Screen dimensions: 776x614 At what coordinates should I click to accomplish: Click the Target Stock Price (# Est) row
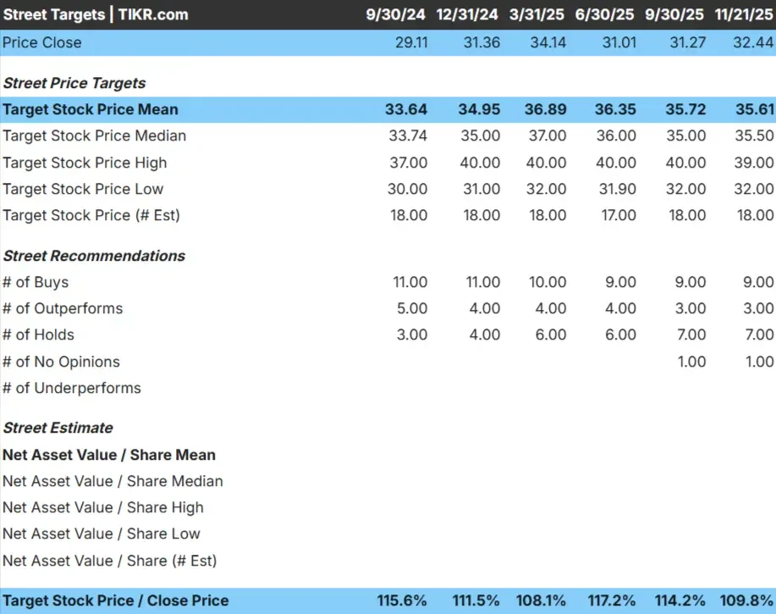coord(91,215)
